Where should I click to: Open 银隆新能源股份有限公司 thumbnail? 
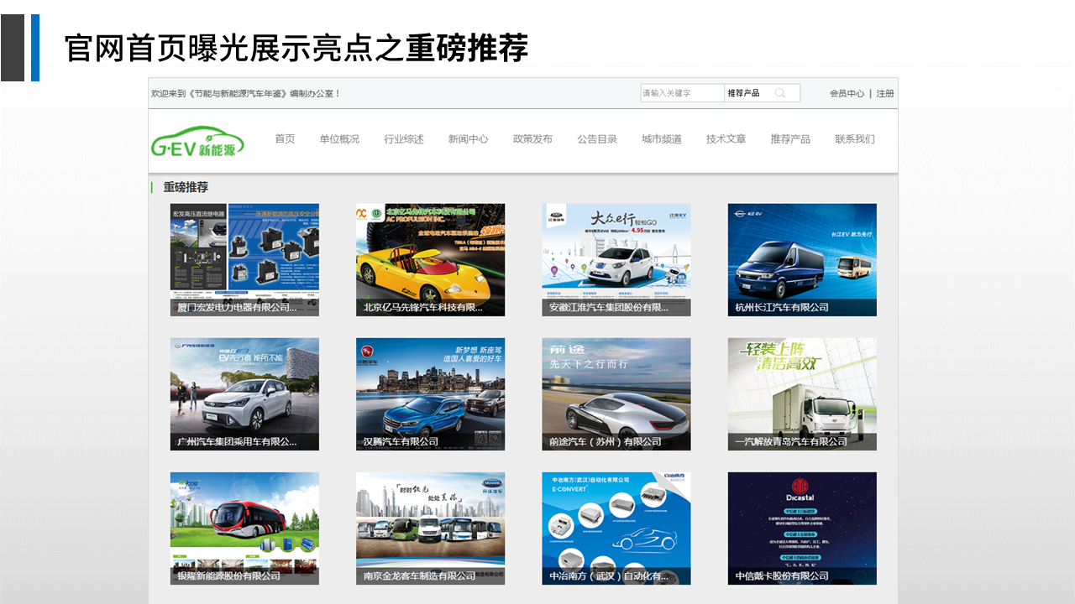pos(244,528)
